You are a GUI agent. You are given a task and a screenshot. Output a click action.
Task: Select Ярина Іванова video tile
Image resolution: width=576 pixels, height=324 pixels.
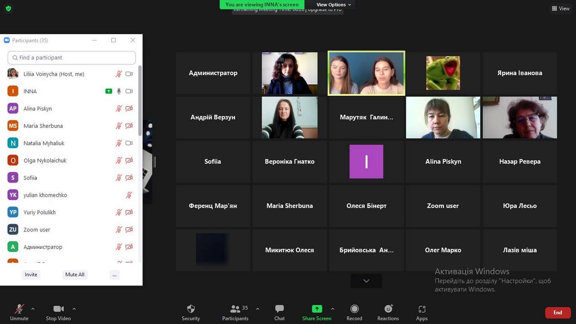(520, 73)
